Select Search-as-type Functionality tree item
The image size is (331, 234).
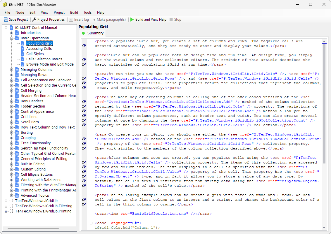tap(44, 148)
